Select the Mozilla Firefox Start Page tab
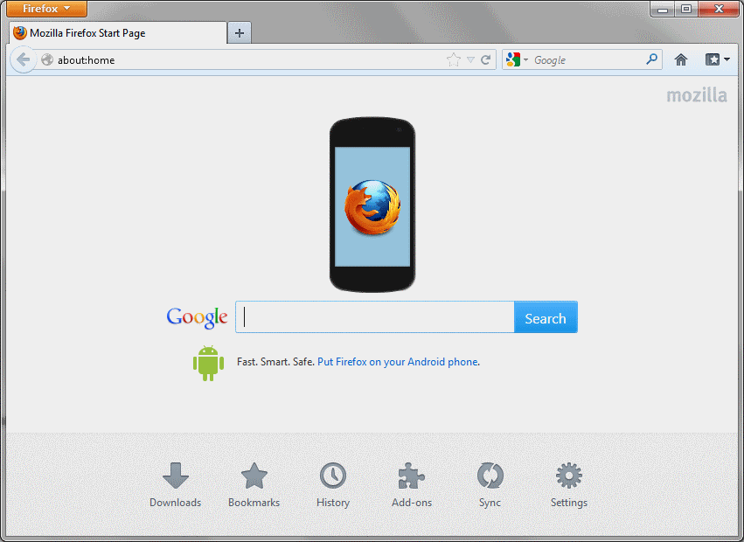Viewport: 744px width, 542px height. point(118,33)
